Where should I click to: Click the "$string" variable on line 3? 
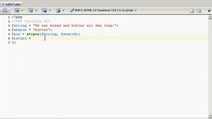coord(19,26)
